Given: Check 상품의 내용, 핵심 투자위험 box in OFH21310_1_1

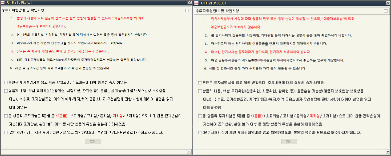Looking at the screenshot, I should coord(6,91).
